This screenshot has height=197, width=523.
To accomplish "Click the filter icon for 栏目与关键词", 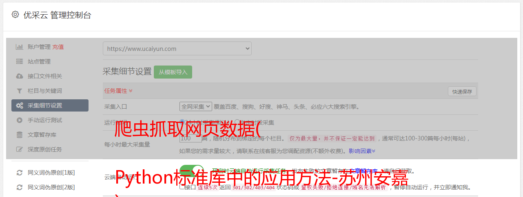I will (x=19, y=91).
